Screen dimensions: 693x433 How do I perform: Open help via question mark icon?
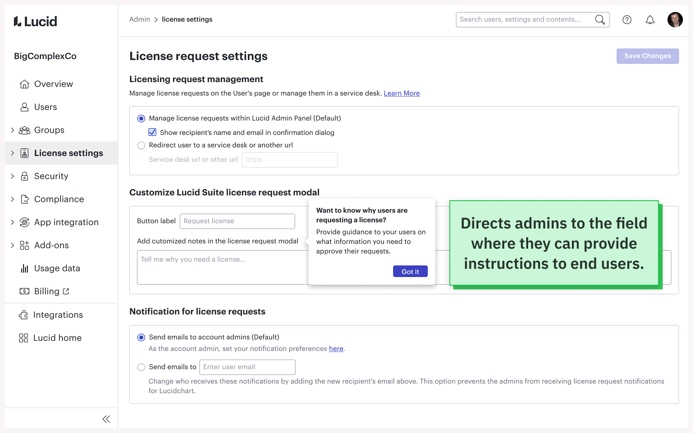627,20
